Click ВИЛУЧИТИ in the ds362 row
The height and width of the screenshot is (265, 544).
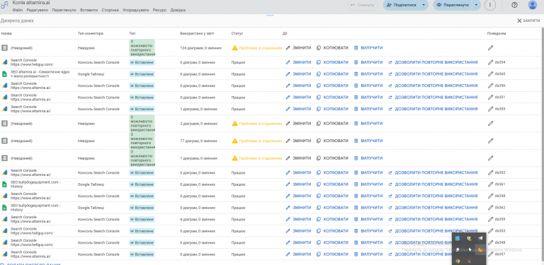point(368,208)
